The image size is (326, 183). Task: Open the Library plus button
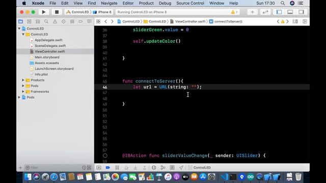coord(253,12)
